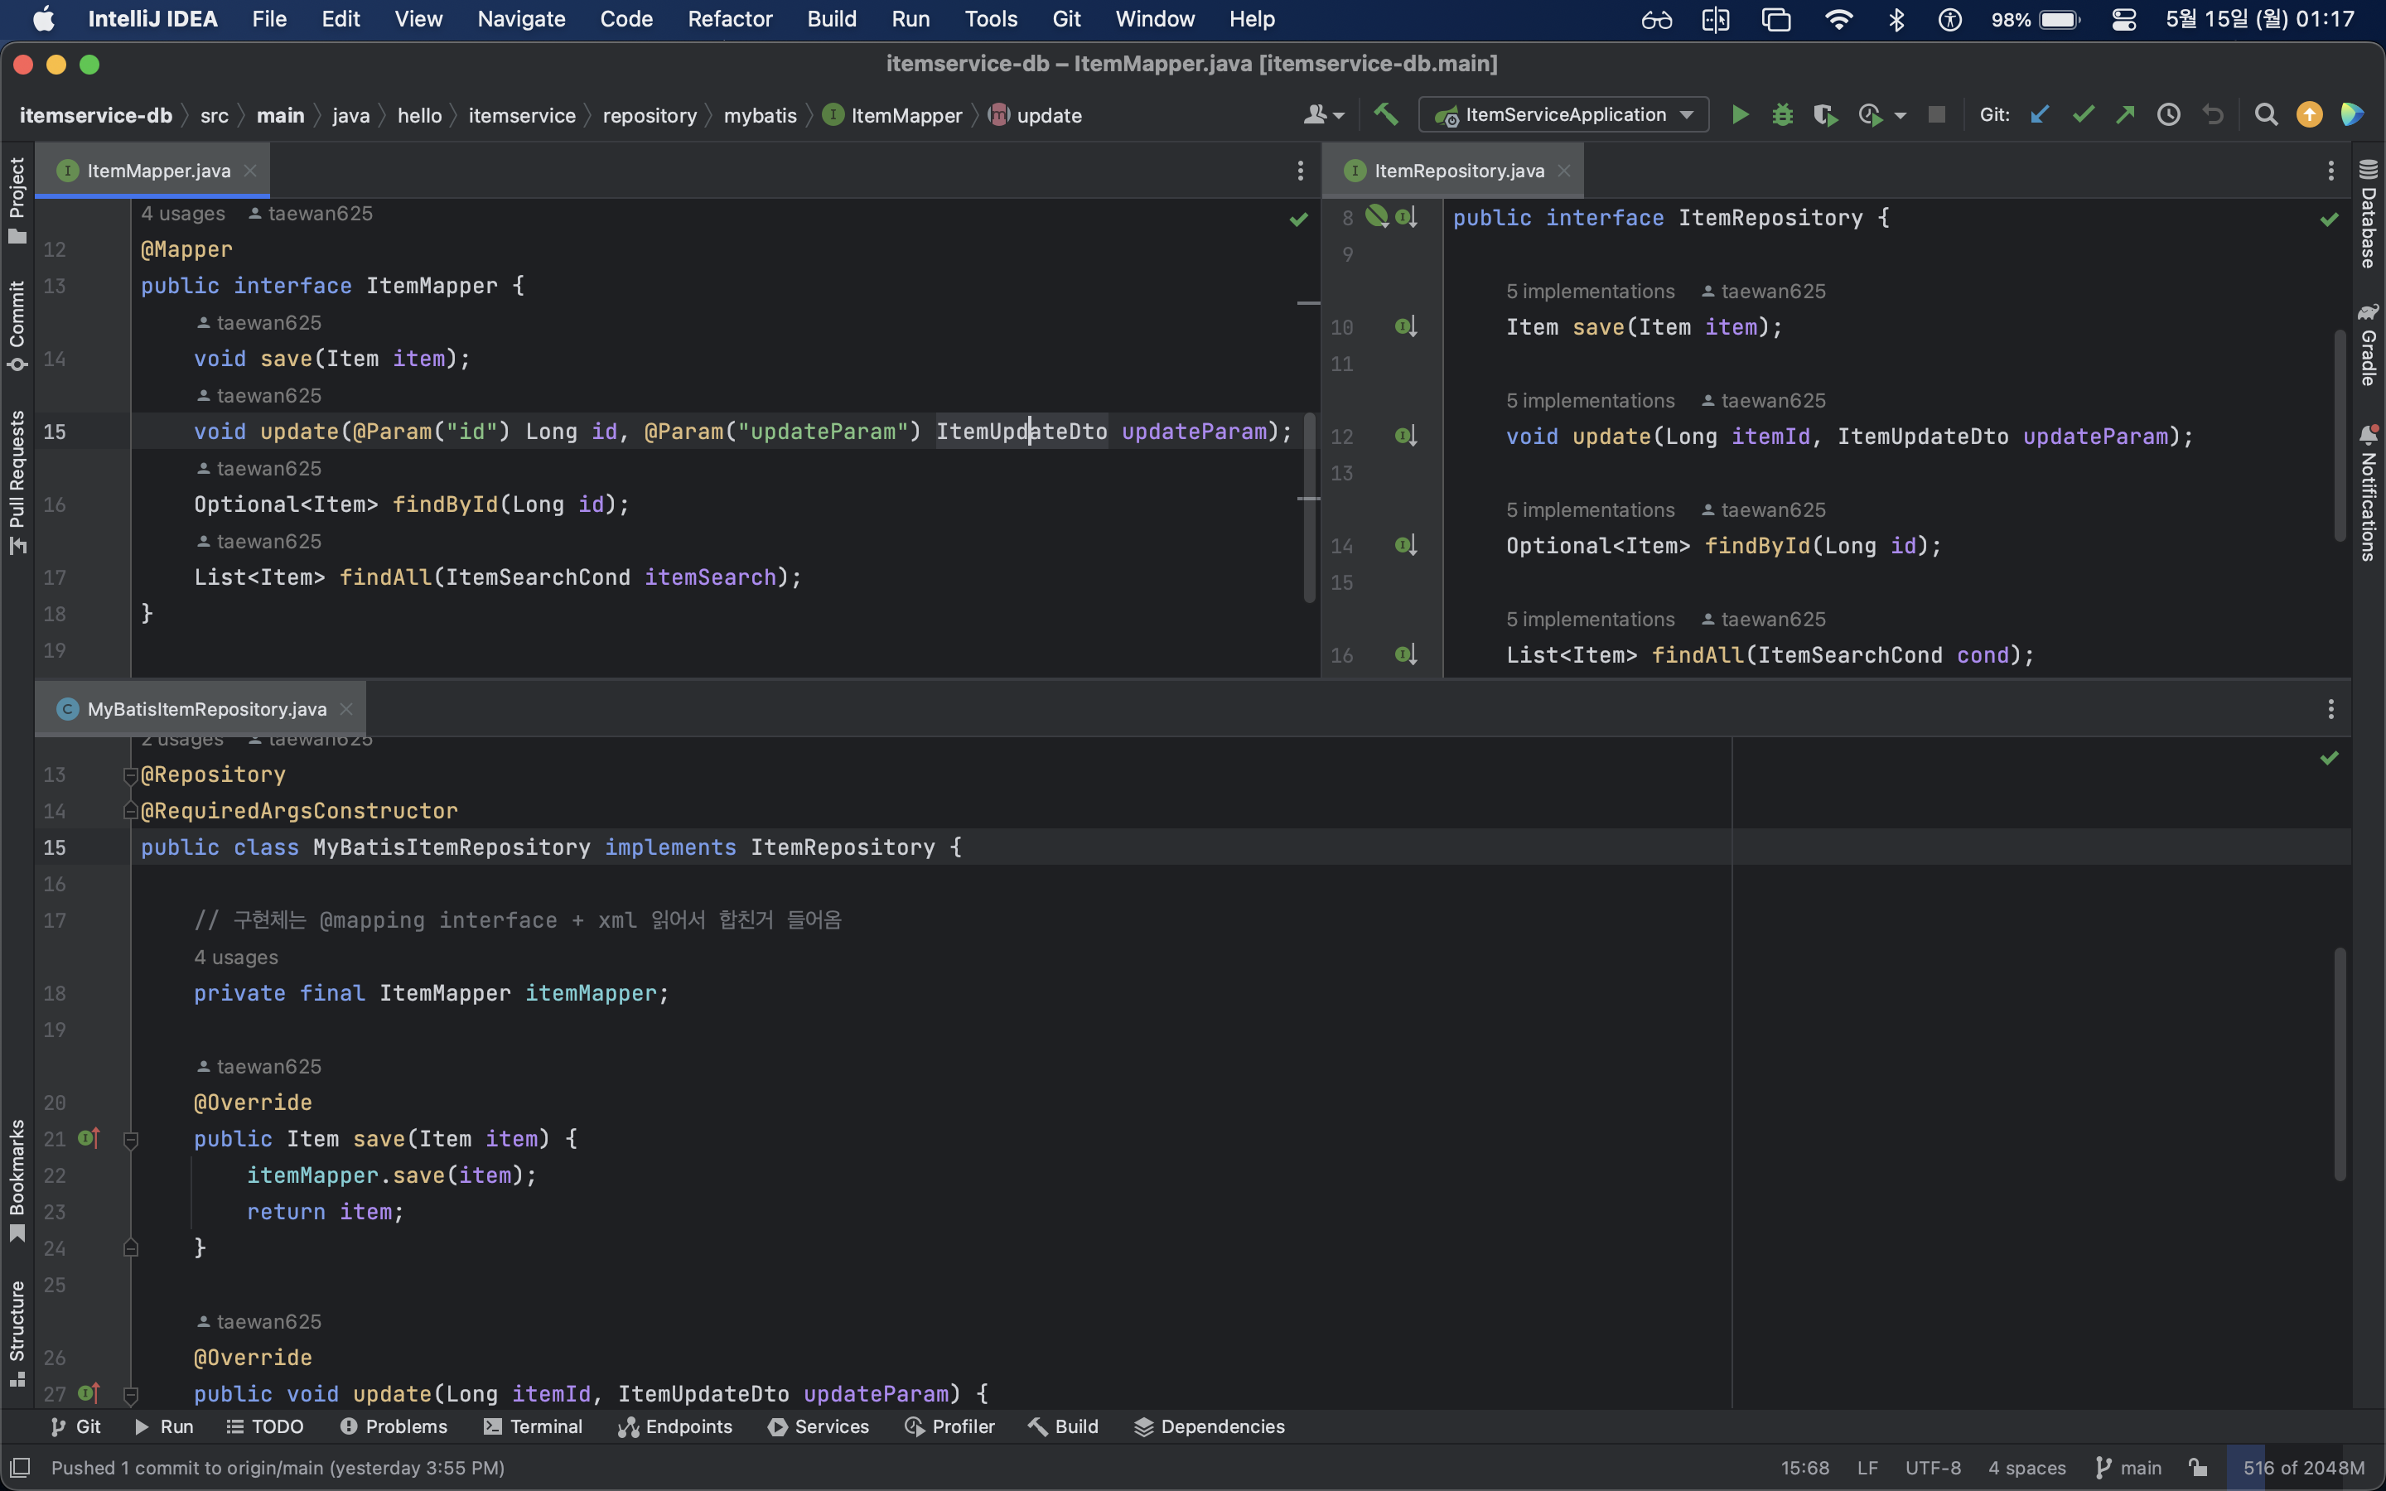Image resolution: width=2386 pixels, height=1491 pixels.
Task: Click the green Run button in toolbar
Action: (x=1740, y=115)
